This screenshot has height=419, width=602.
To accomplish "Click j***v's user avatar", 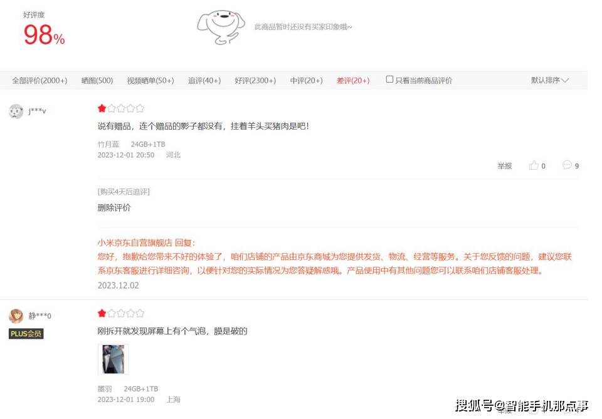I will [16, 111].
